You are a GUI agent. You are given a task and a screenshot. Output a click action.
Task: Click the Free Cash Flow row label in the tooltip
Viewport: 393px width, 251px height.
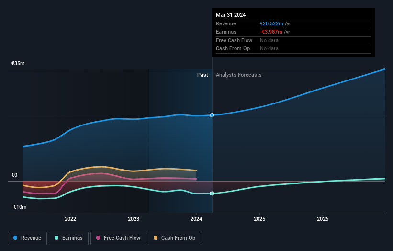point(234,40)
